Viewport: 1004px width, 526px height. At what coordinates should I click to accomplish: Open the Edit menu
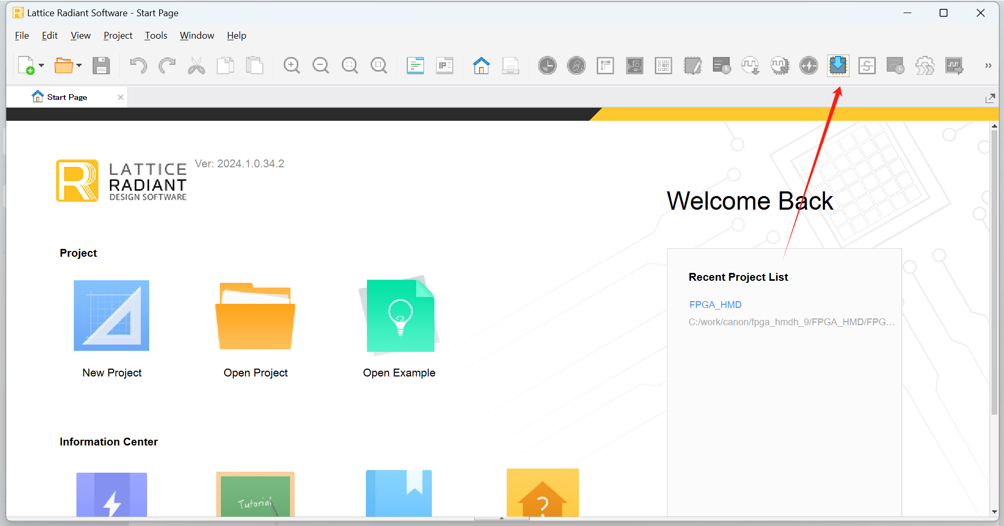click(x=50, y=36)
